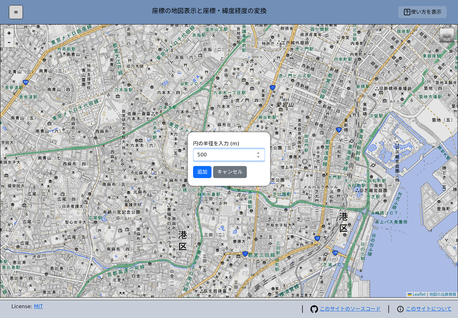Open the 地図の出典情報 link

(x=443, y=294)
